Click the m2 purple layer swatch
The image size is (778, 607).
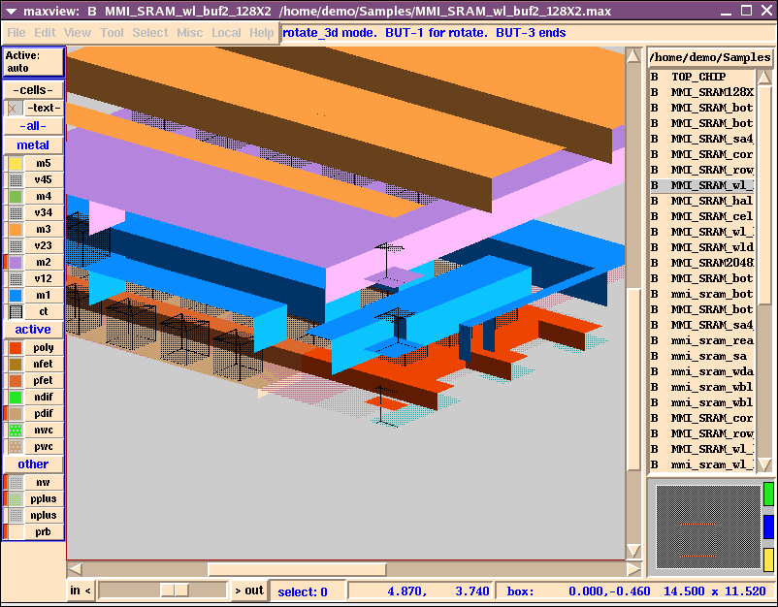[16, 263]
